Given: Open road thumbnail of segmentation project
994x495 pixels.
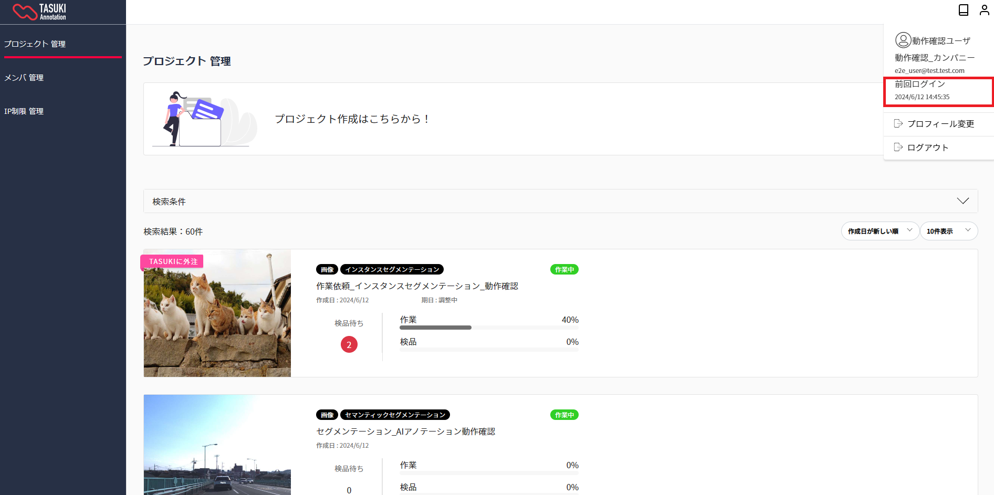Looking at the screenshot, I should coord(217,445).
